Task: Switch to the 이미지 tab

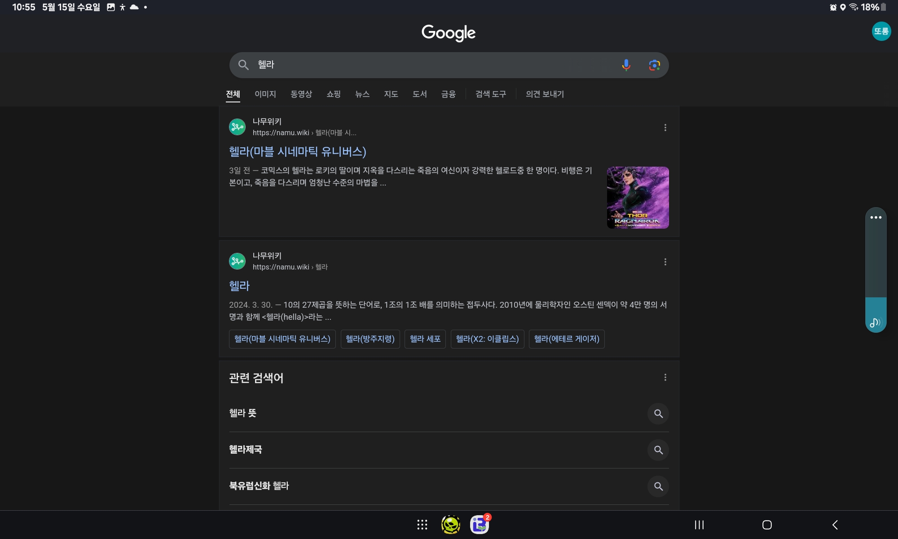Action: click(x=265, y=94)
